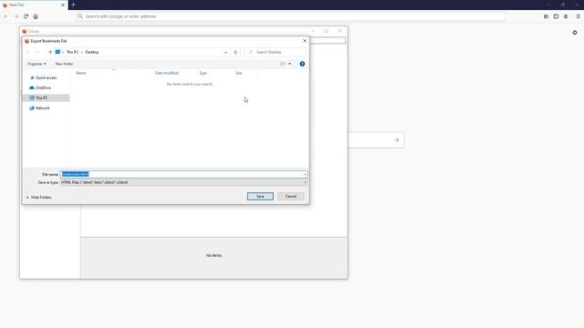Go to the Firefox Home page
This screenshot has width=584, height=328.
[36, 16]
